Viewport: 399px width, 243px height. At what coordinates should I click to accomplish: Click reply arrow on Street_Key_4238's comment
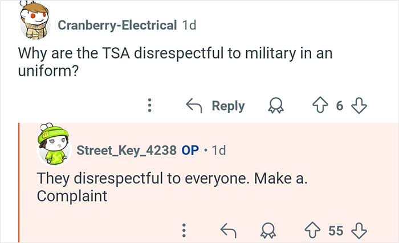[x=229, y=230]
